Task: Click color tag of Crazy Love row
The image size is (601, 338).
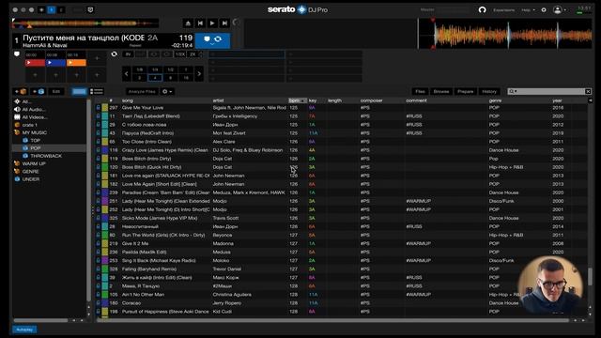Action: (x=104, y=150)
